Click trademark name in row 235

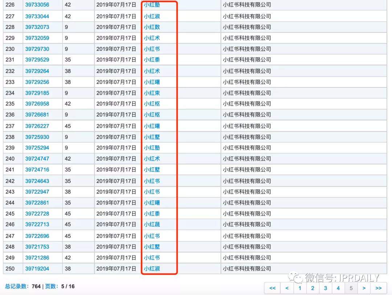[x=152, y=104]
